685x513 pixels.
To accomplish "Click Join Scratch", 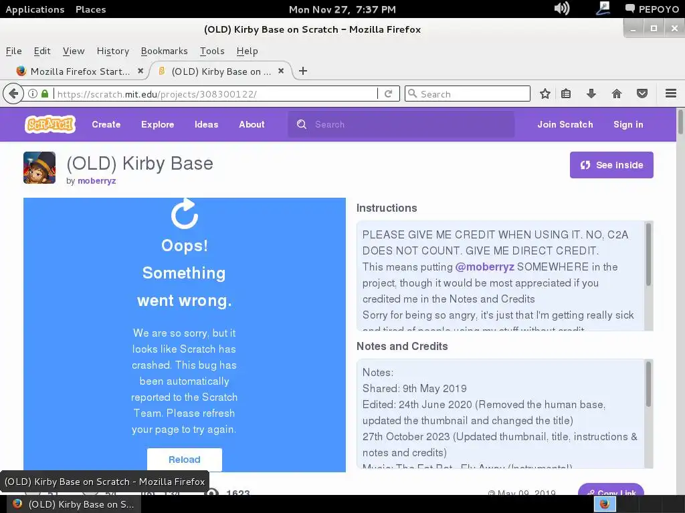I will [565, 124].
